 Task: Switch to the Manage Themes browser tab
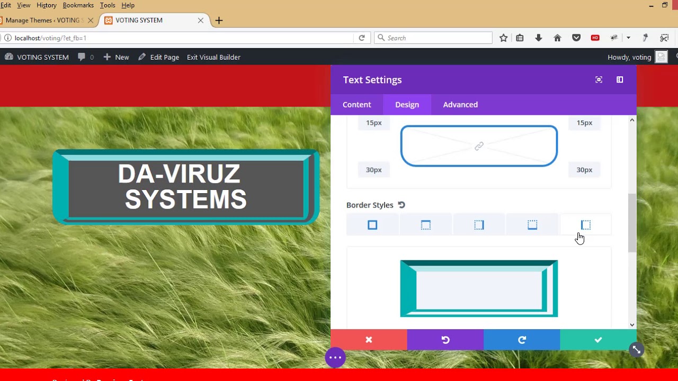click(x=44, y=20)
